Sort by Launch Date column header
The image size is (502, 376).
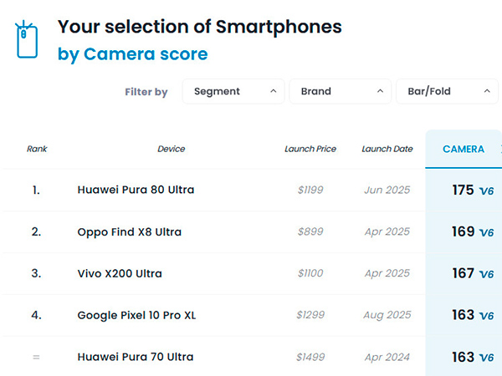(387, 149)
